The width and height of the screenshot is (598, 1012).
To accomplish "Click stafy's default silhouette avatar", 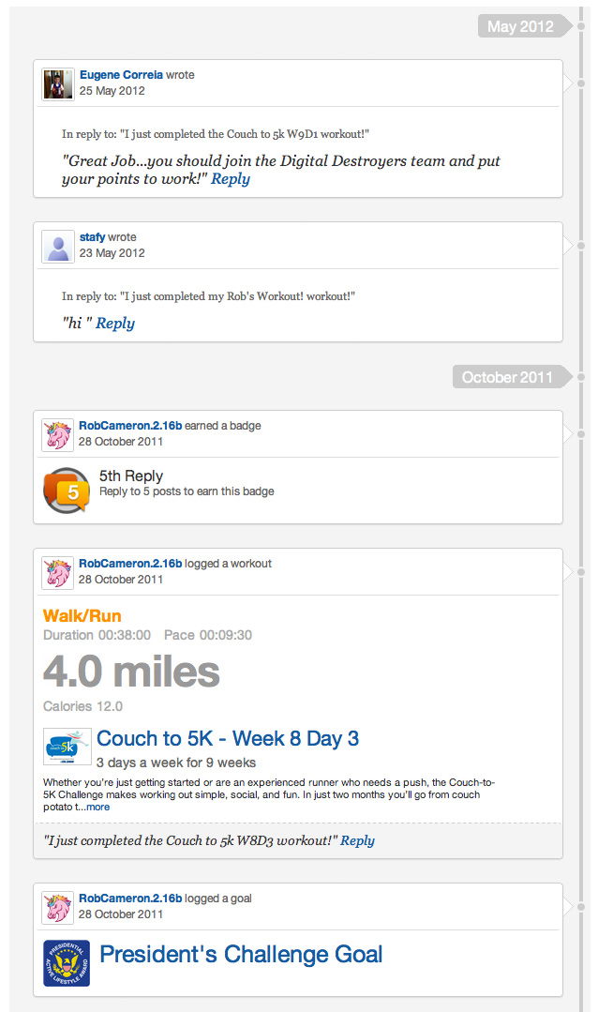I will pos(58,246).
